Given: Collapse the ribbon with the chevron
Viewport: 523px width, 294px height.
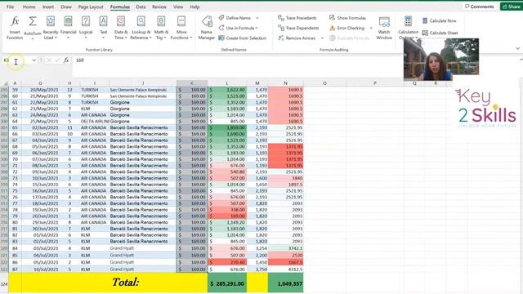Looking at the screenshot, I should tap(517, 49).
